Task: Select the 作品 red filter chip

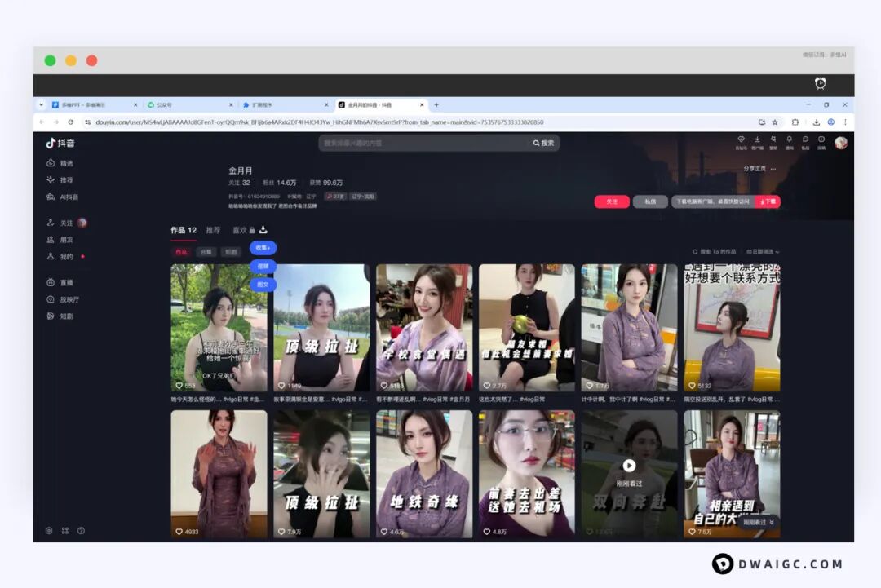Action: coord(180,252)
